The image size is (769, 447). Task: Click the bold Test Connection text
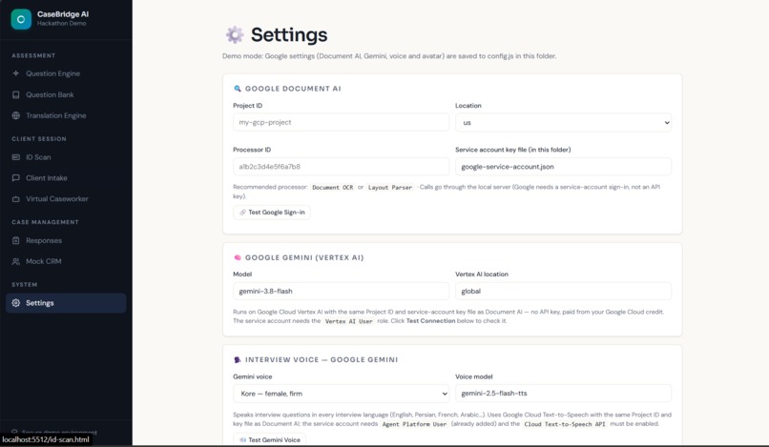[430, 321]
